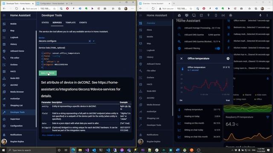Open motionEye in left window sidebar
This screenshot has width=273, height=153.
click(x=18, y=99)
